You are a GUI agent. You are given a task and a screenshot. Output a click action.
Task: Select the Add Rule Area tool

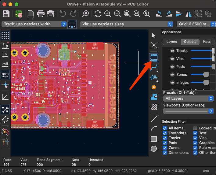click(x=154, y=107)
